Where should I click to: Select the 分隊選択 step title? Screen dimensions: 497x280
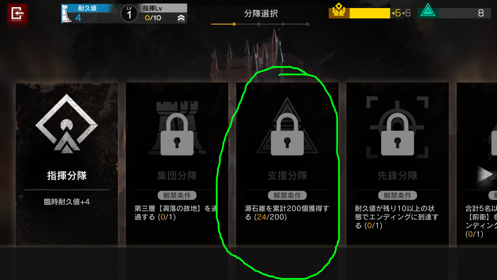[261, 13]
